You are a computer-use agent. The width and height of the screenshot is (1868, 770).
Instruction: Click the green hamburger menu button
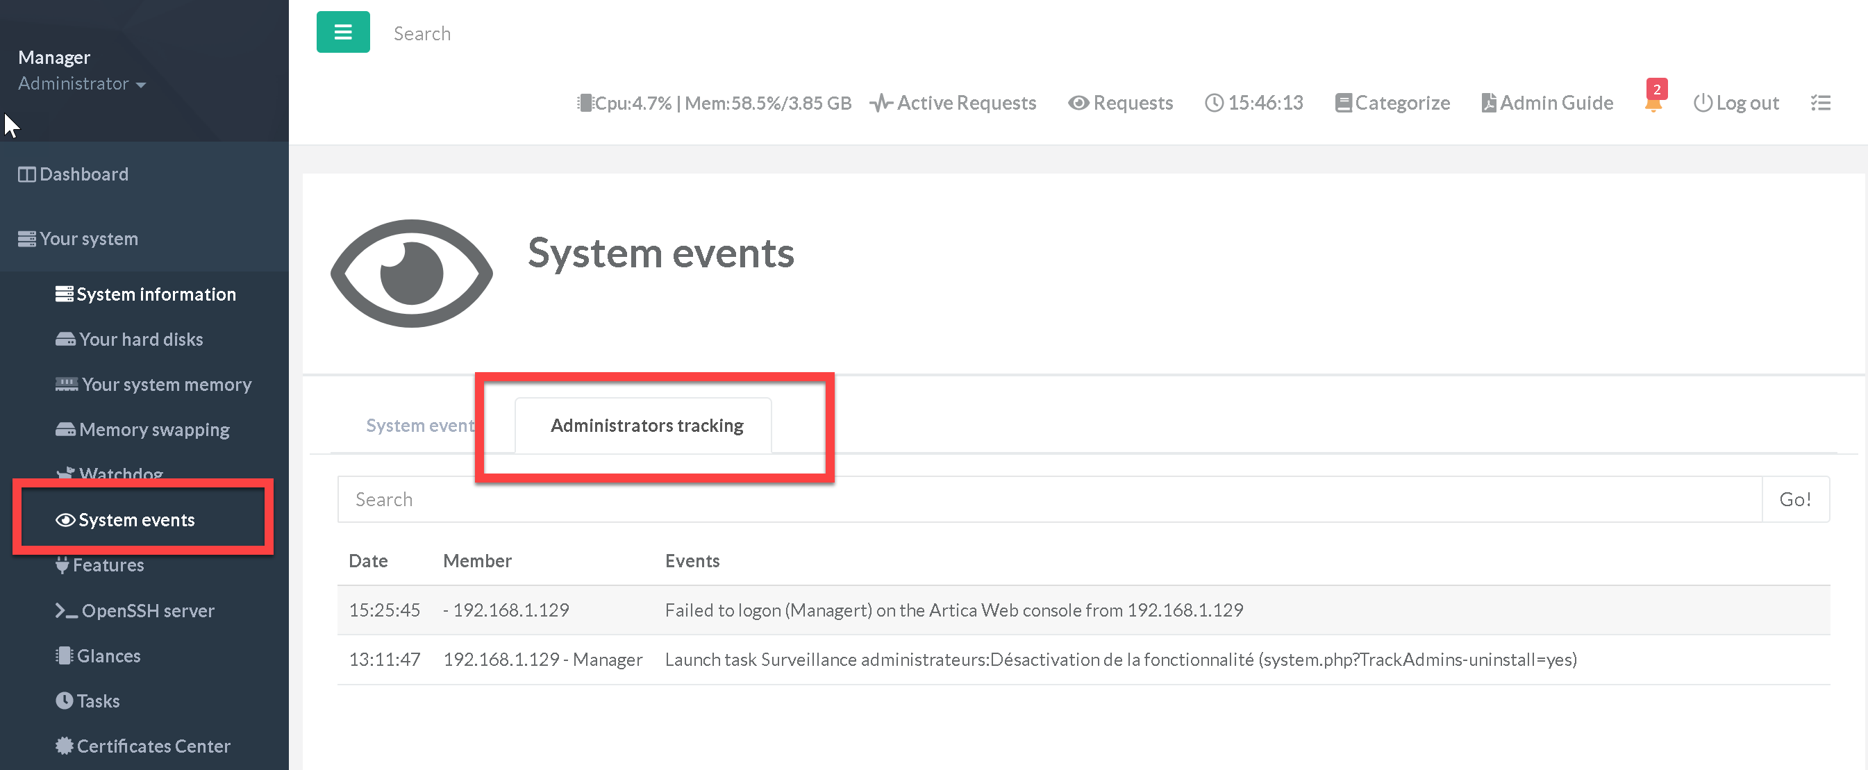pyautogui.click(x=343, y=32)
